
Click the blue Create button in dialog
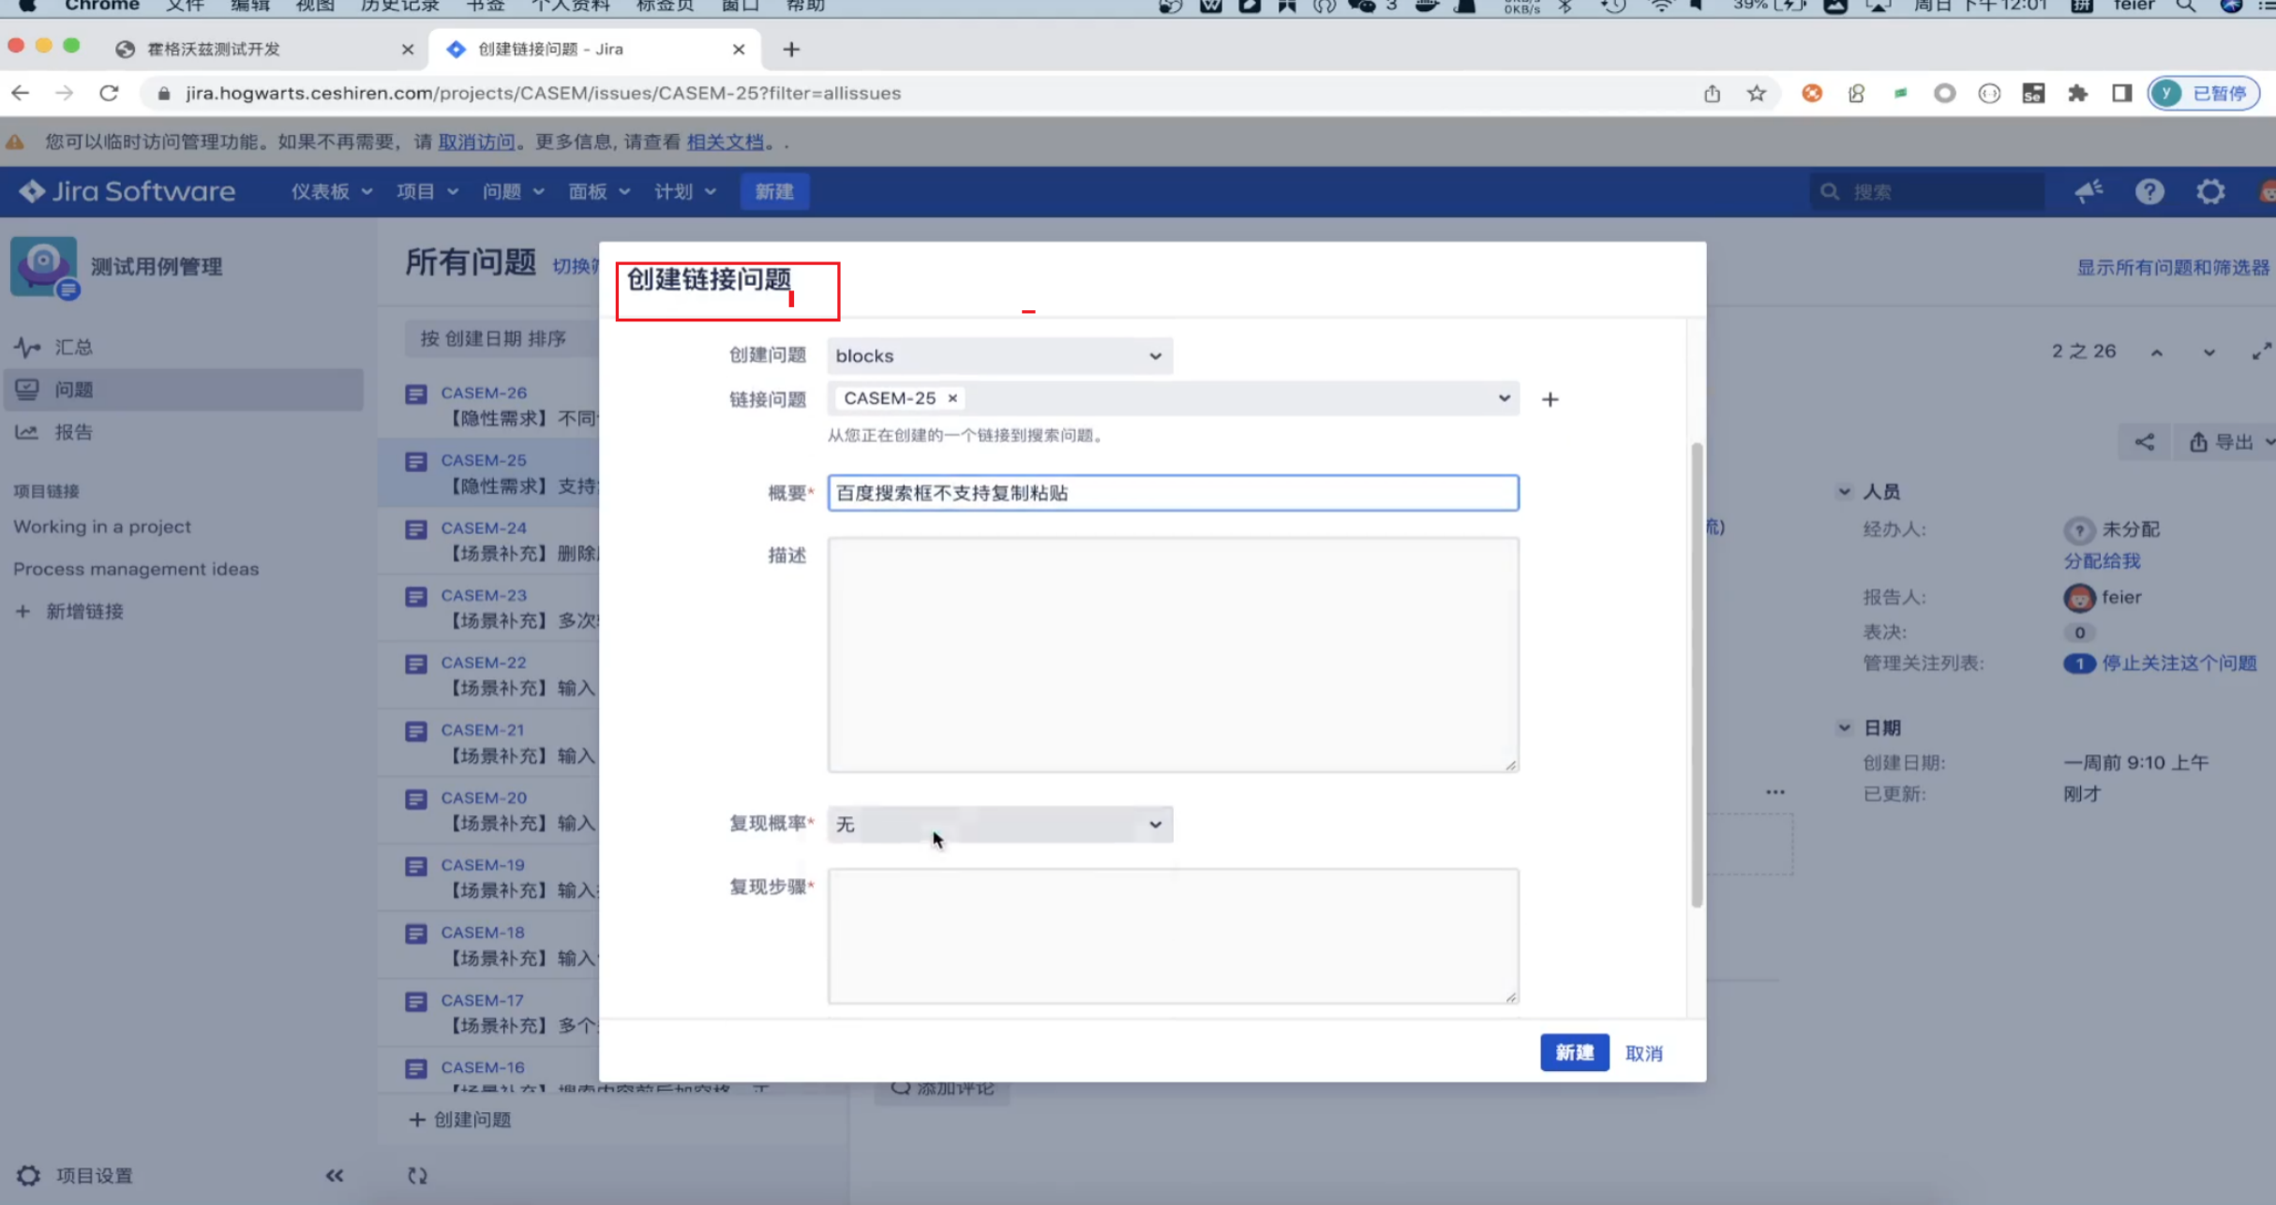pyautogui.click(x=1574, y=1052)
